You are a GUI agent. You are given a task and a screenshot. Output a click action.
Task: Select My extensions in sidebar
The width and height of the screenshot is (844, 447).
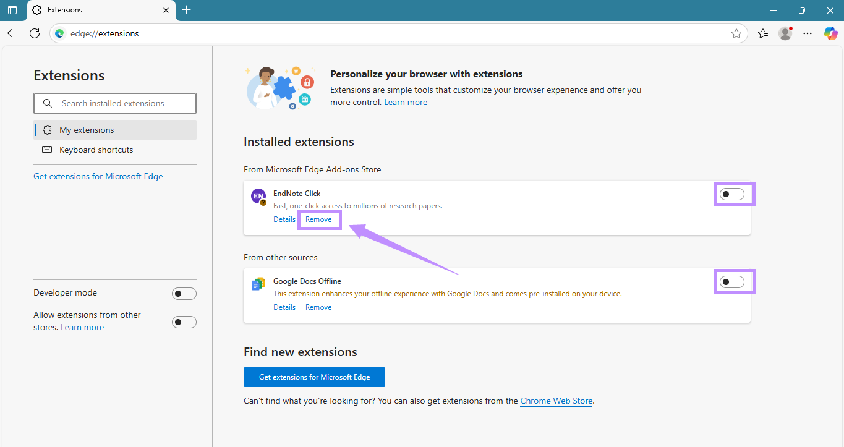[115, 130]
